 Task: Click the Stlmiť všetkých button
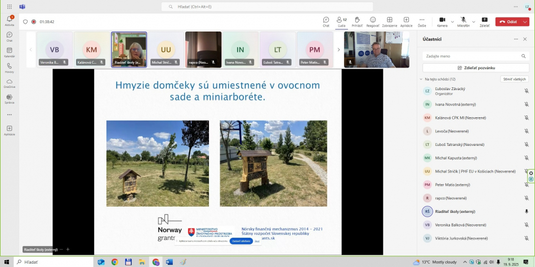pos(514,79)
